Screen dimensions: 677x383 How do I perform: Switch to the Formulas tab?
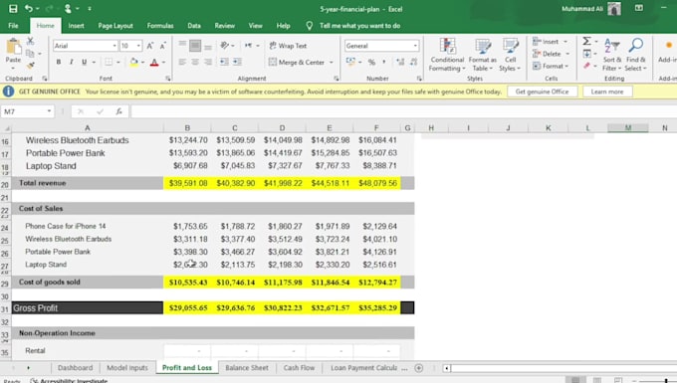(x=160, y=26)
